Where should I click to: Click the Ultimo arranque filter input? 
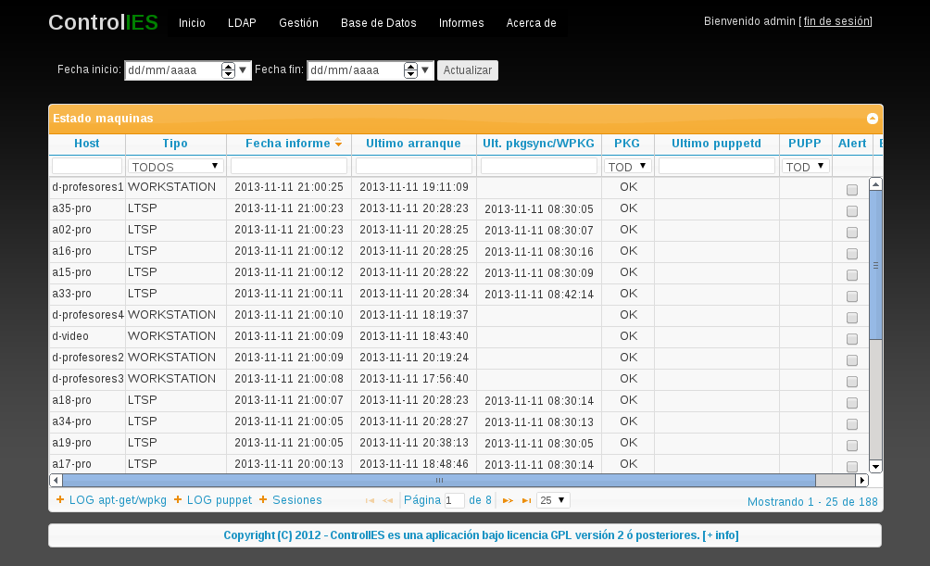point(414,166)
